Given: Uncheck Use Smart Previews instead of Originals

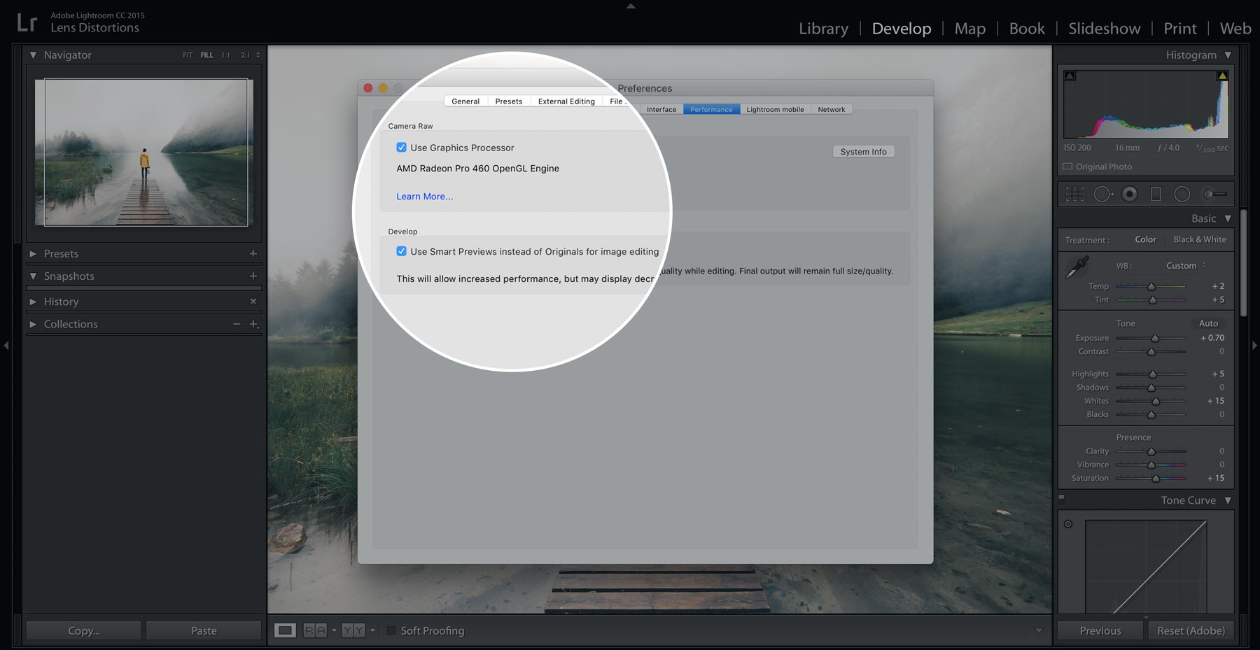Looking at the screenshot, I should (x=401, y=251).
